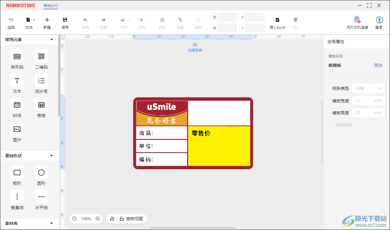Expand the 素材库 section
Screen dimensions: 390x230
click(52, 223)
